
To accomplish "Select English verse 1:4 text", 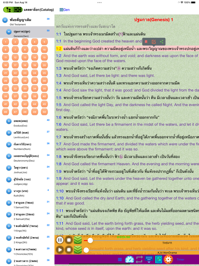I will pos(131,90).
